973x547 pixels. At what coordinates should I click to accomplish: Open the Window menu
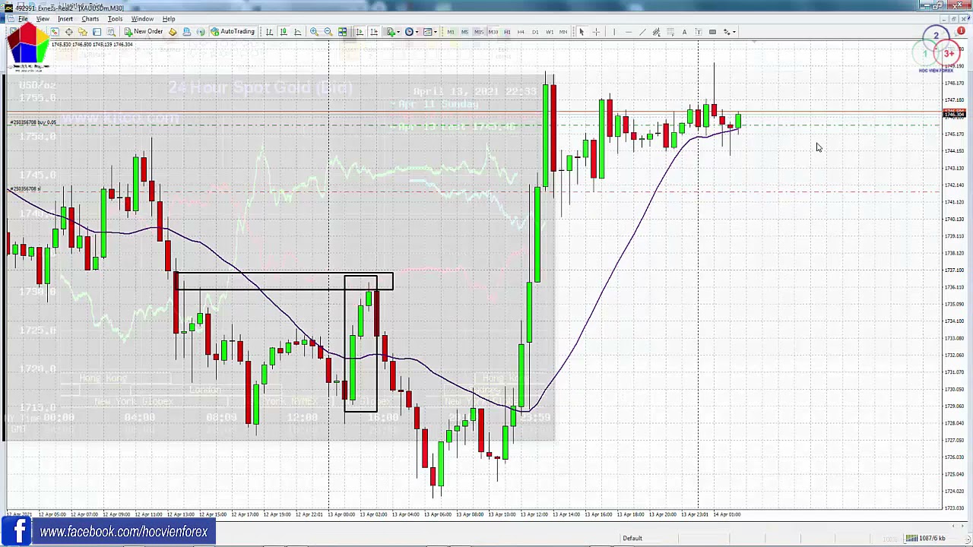(x=142, y=19)
